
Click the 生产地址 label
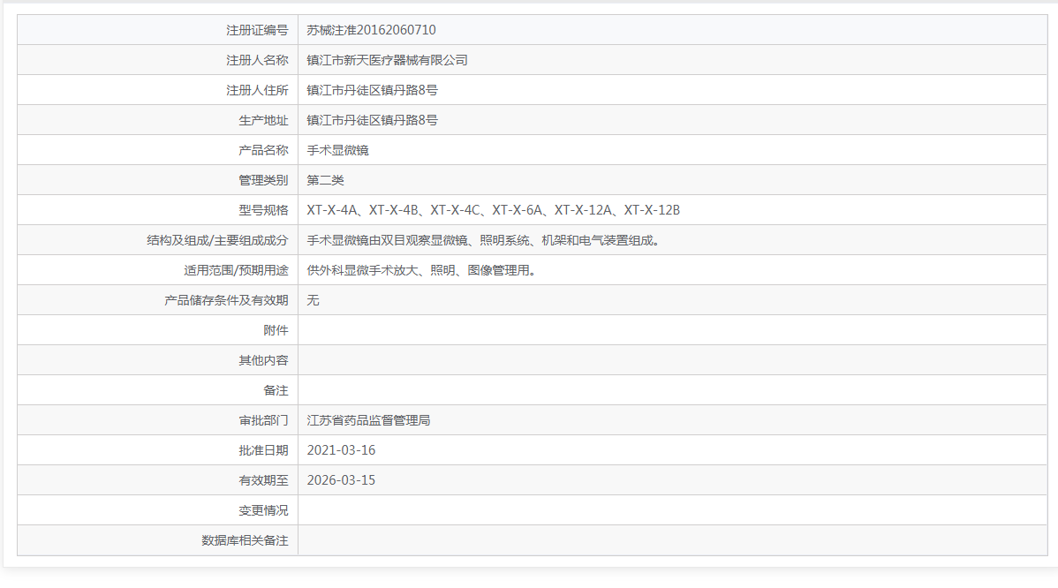point(263,120)
